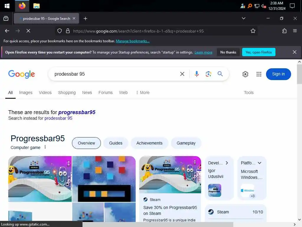This screenshot has width=302, height=227.
Task: Click the horizontal scrollbar right arrow
Action: pos(295,224)
